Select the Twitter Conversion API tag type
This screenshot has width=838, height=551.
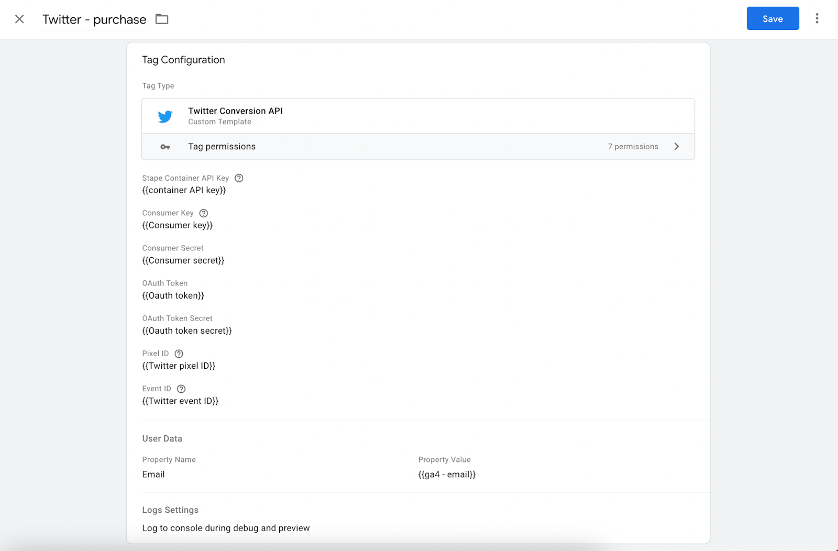click(418, 116)
